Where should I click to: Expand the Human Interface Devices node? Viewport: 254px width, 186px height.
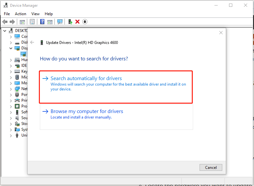(11, 60)
